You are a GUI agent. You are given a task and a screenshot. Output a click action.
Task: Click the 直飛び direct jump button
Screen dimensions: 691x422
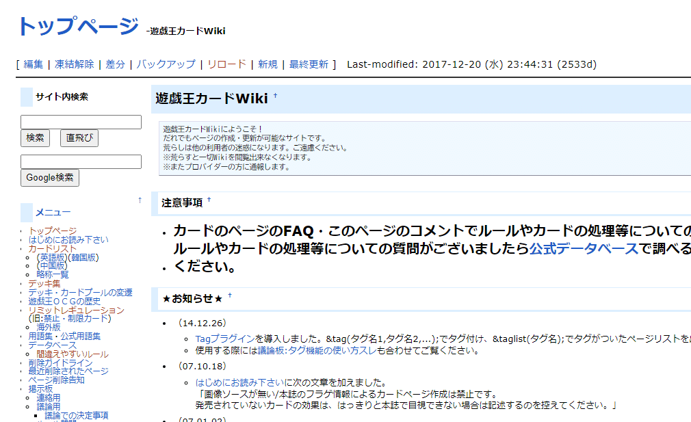(x=79, y=138)
